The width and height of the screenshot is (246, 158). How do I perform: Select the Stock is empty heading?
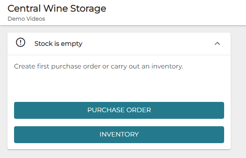pyautogui.click(x=58, y=44)
